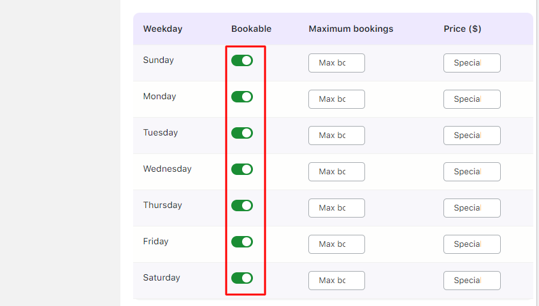
Task: Click Sunday maximum bookings field
Action: click(336, 63)
